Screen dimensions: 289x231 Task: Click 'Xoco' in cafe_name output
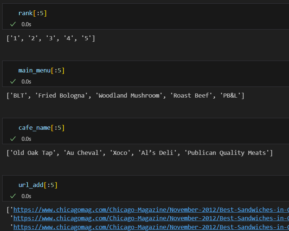point(120,153)
